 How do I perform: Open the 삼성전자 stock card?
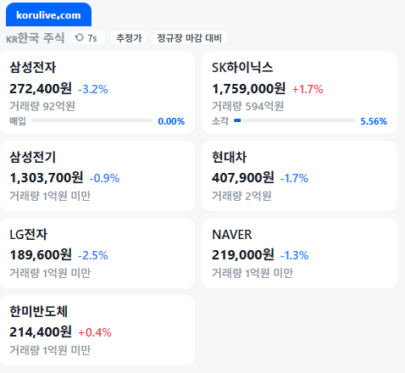click(x=97, y=92)
